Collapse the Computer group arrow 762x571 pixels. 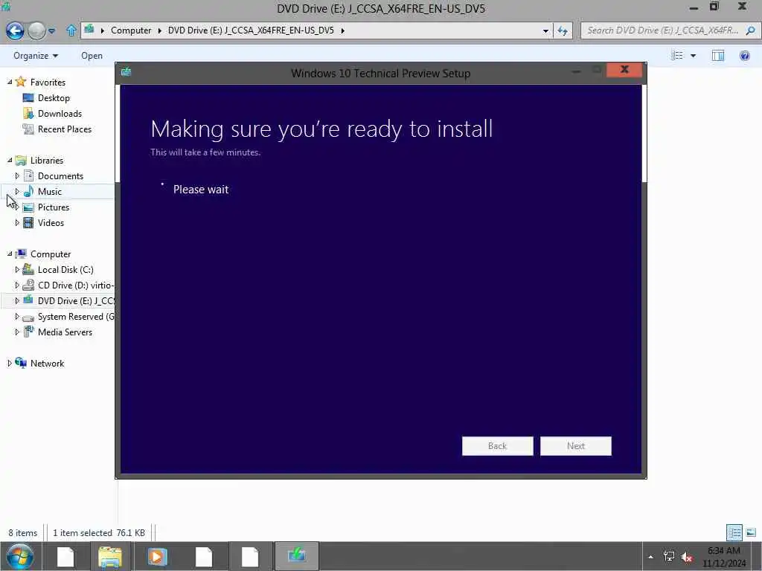pos(10,254)
